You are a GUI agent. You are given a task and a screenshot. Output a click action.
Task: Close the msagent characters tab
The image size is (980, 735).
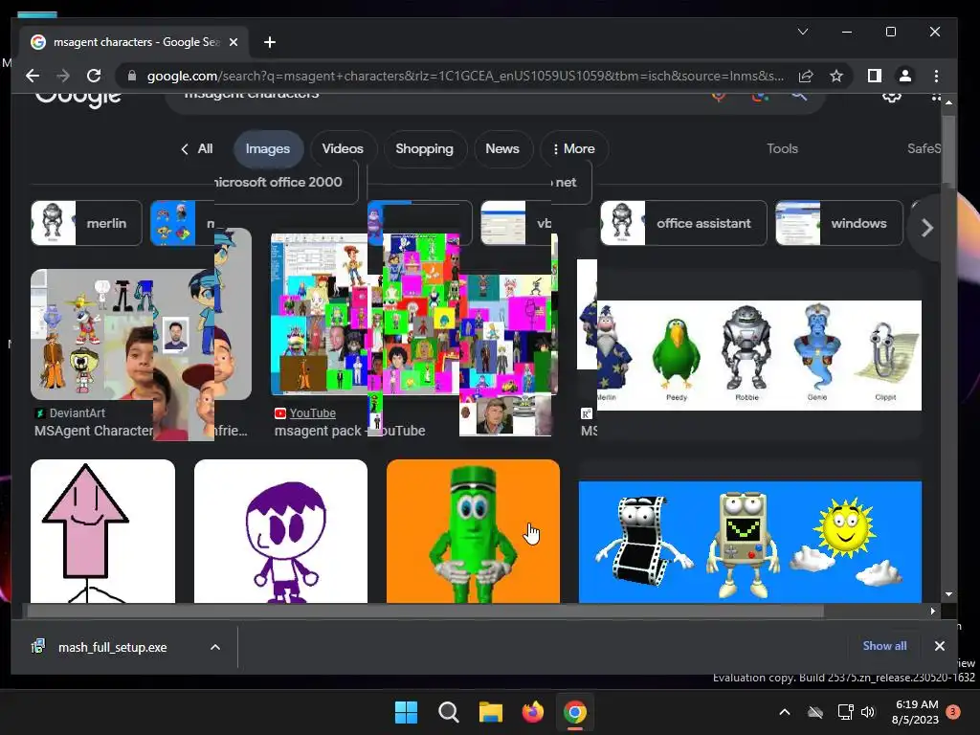[234, 42]
